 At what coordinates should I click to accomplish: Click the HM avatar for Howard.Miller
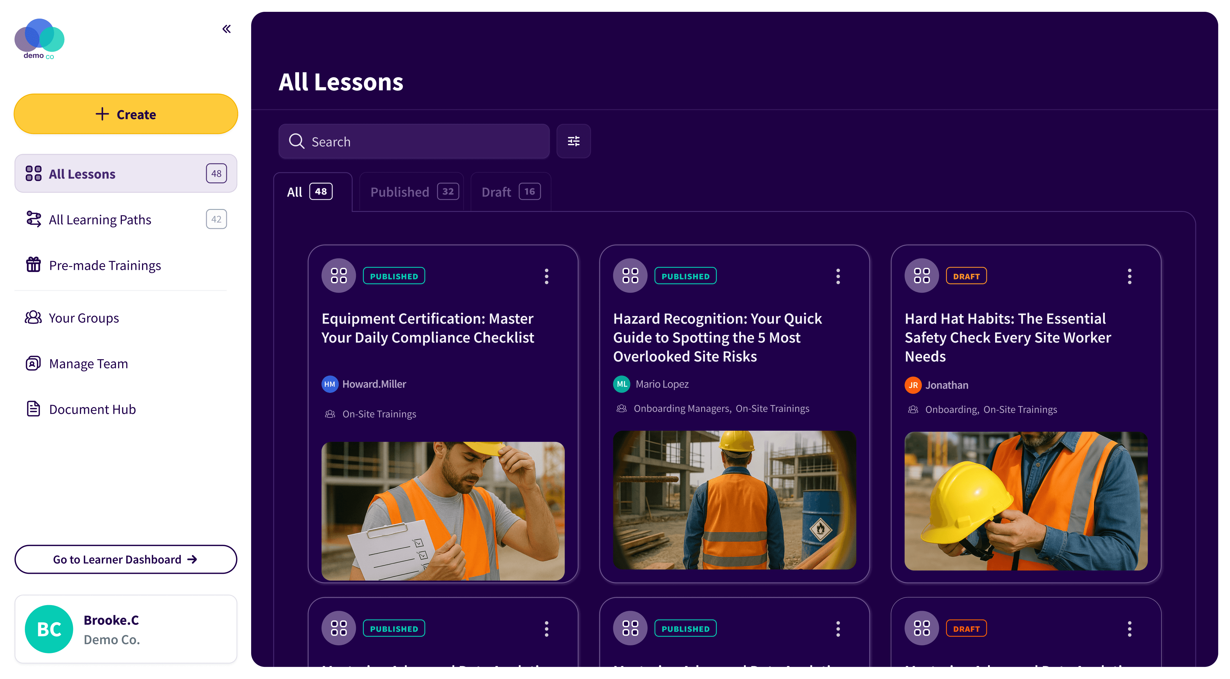(x=330, y=384)
